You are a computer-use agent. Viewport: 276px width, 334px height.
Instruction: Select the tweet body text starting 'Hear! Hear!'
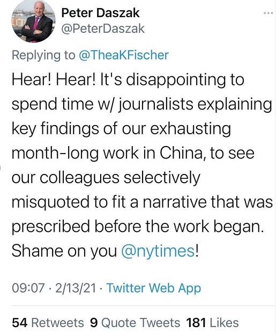142,165
